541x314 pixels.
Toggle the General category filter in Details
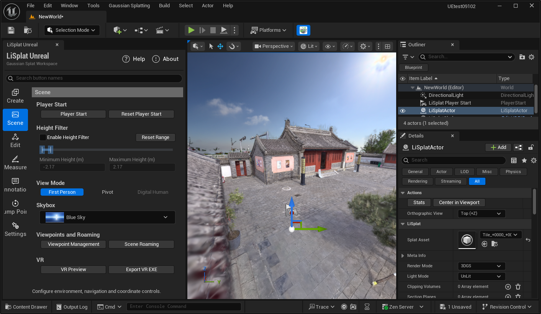pyautogui.click(x=415, y=172)
